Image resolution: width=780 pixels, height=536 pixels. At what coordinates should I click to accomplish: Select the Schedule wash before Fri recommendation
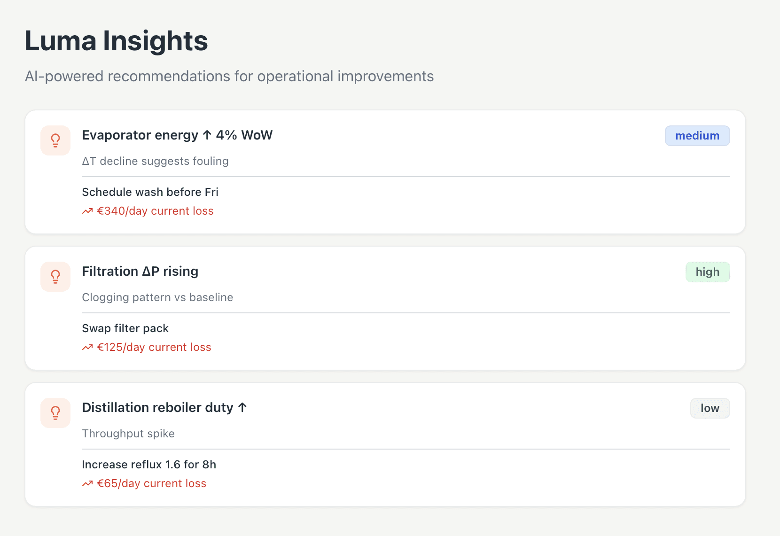(x=150, y=192)
